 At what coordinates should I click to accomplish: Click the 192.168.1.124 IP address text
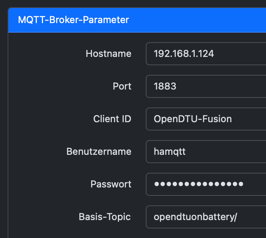(x=184, y=54)
